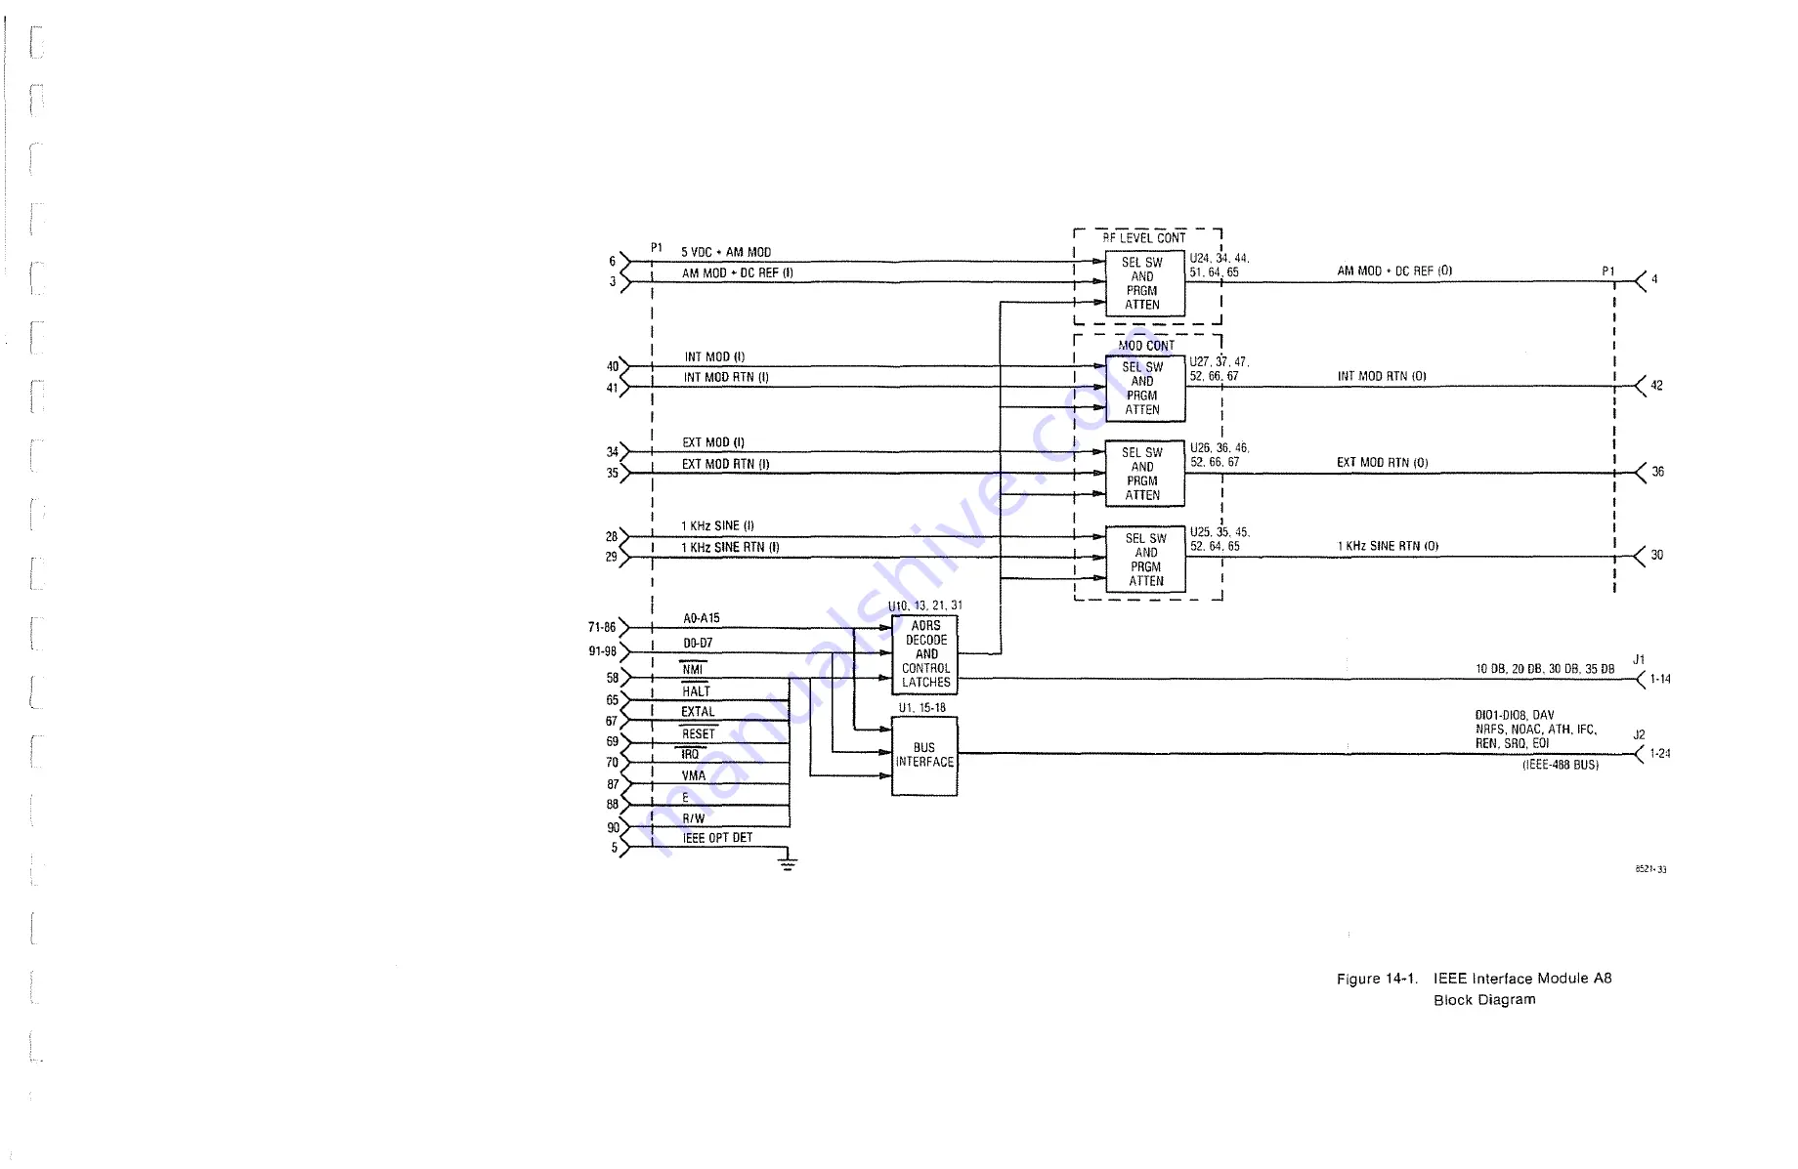Click the J1 connector label

[1639, 660]
